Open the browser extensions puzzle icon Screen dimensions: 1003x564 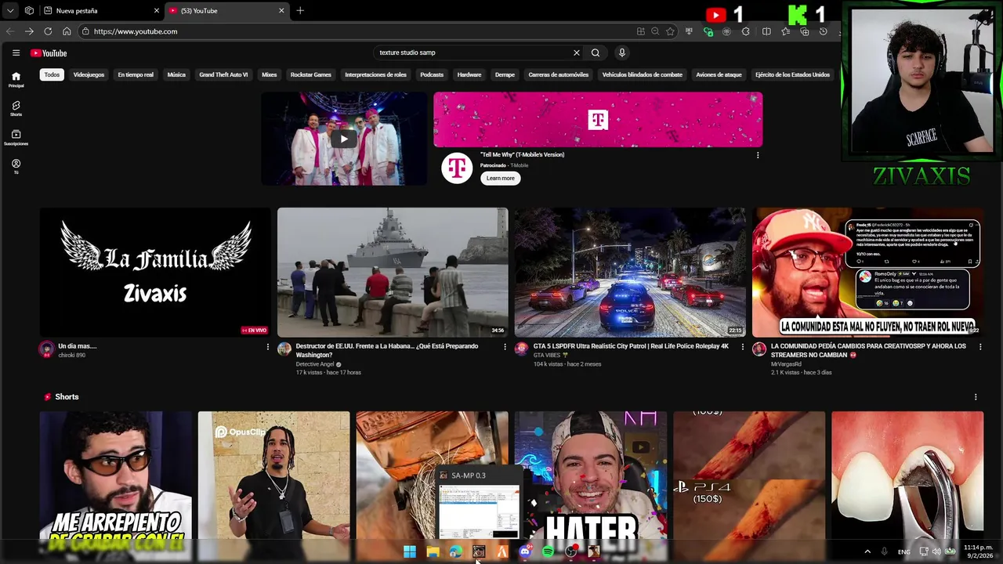point(746,31)
